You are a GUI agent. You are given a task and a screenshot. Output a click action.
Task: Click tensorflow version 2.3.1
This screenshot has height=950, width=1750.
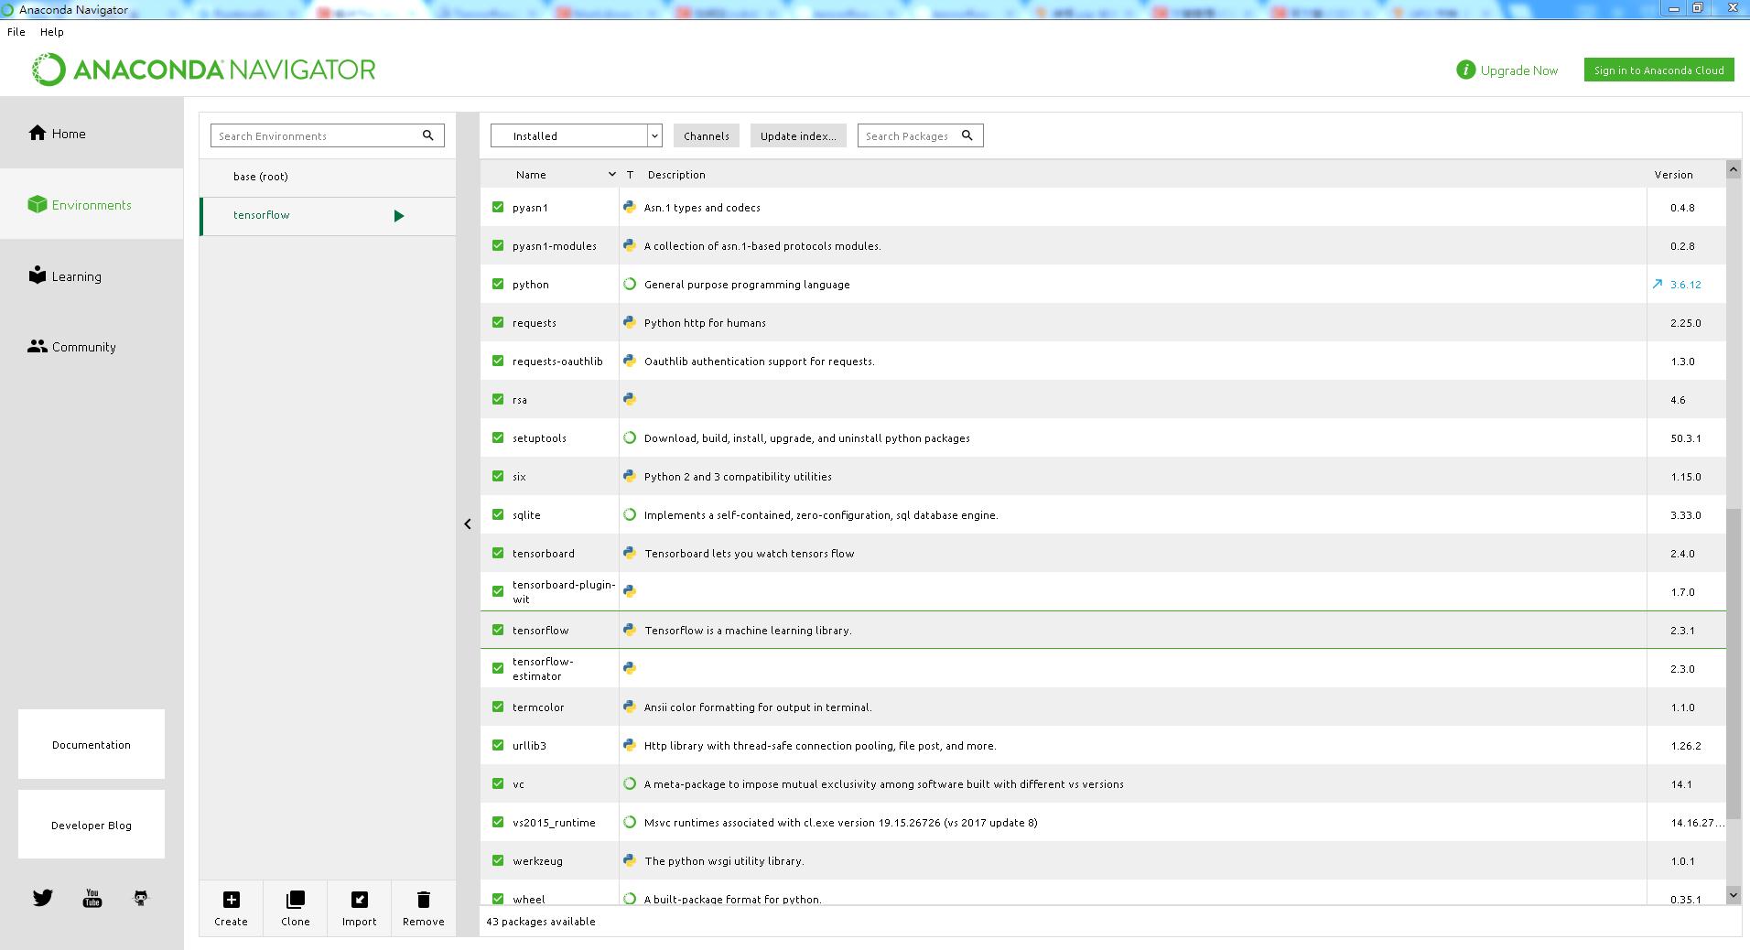(x=1682, y=630)
